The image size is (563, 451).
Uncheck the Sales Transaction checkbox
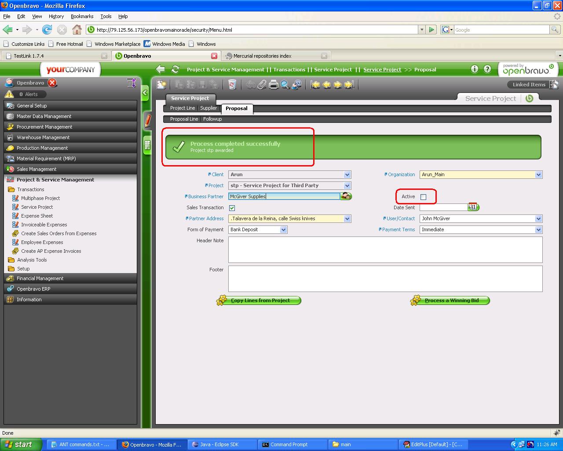point(232,208)
